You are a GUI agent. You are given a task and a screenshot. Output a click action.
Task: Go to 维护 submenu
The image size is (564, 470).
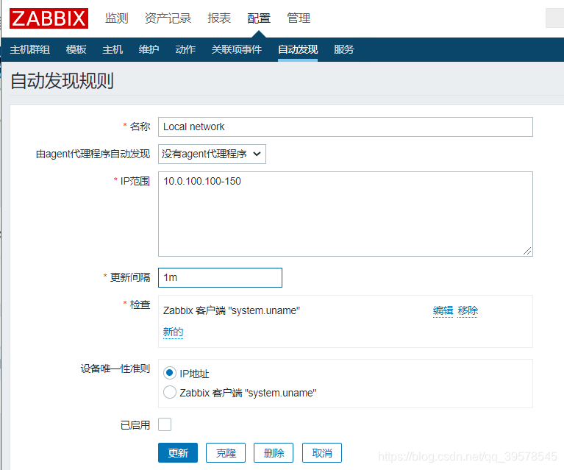(x=149, y=49)
